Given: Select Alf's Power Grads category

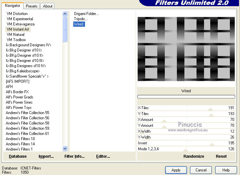Looking at the screenshot, I should [19, 97].
